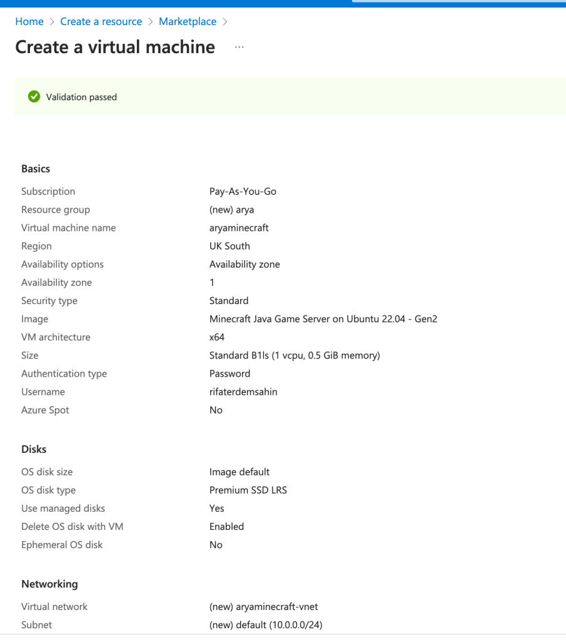
Task: Click the Availability zone option value
Action: [x=245, y=265]
